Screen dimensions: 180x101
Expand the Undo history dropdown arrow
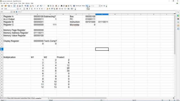42,6
